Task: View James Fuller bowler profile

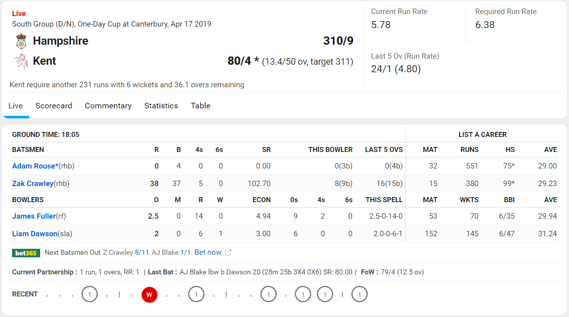Action: tap(34, 216)
